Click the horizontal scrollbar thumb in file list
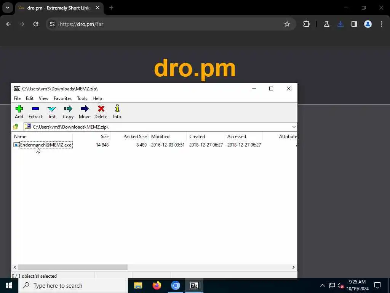Viewport: 390px width, 293px height. 73,267
